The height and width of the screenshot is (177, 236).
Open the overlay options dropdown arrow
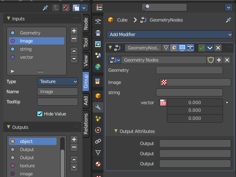point(84,8)
